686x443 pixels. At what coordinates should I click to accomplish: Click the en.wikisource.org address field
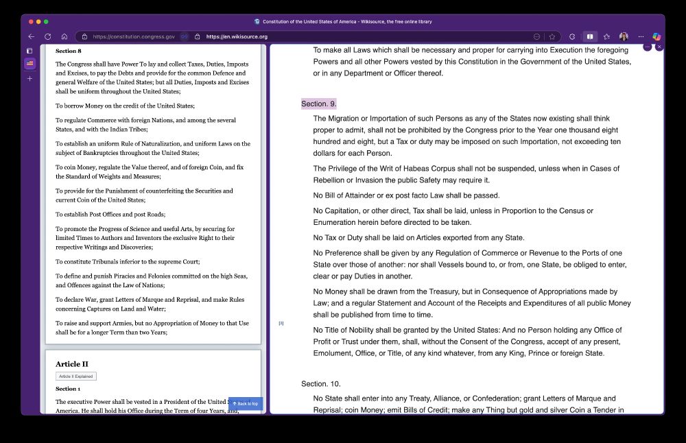point(237,37)
